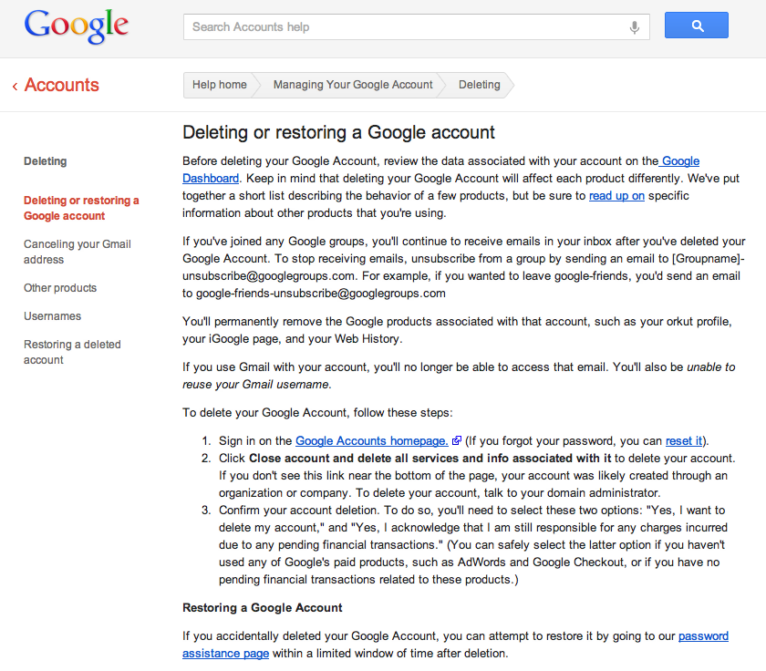Open the Accounts heading link
Image resolution: width=766 pixels, height=671 pixels.
62,85
